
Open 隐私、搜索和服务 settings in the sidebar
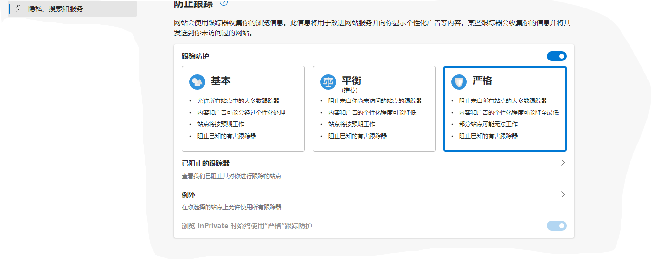tap(72, 9)
